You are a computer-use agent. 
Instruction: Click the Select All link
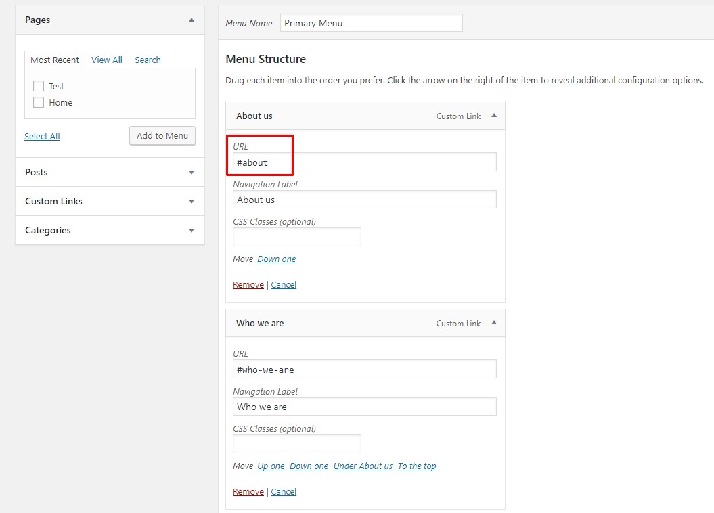coord(42,136)
